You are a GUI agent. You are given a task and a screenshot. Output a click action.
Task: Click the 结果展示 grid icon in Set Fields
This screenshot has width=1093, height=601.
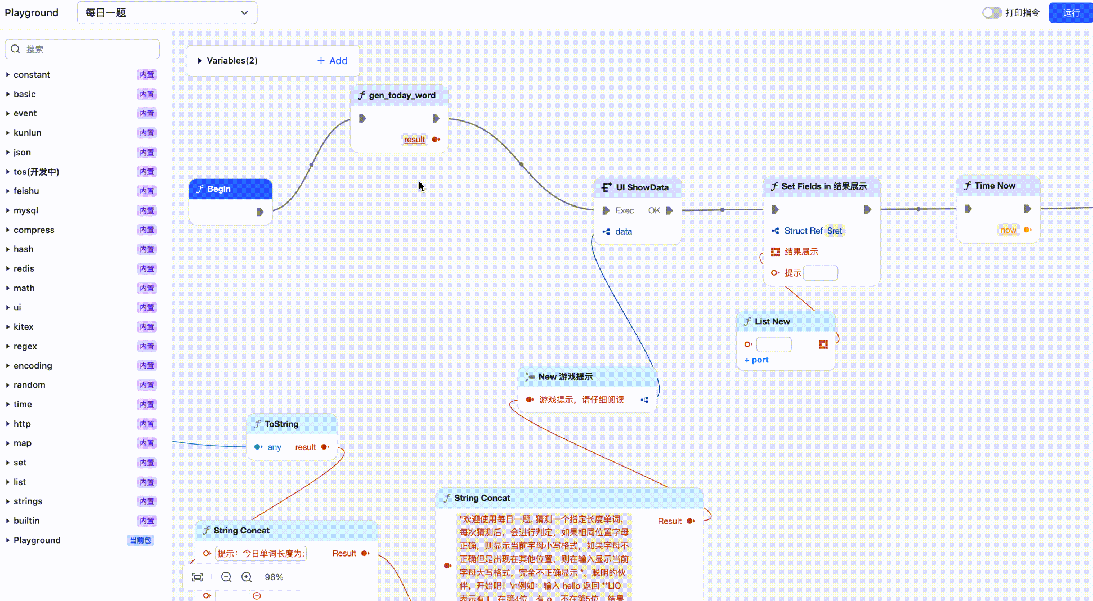775,252
